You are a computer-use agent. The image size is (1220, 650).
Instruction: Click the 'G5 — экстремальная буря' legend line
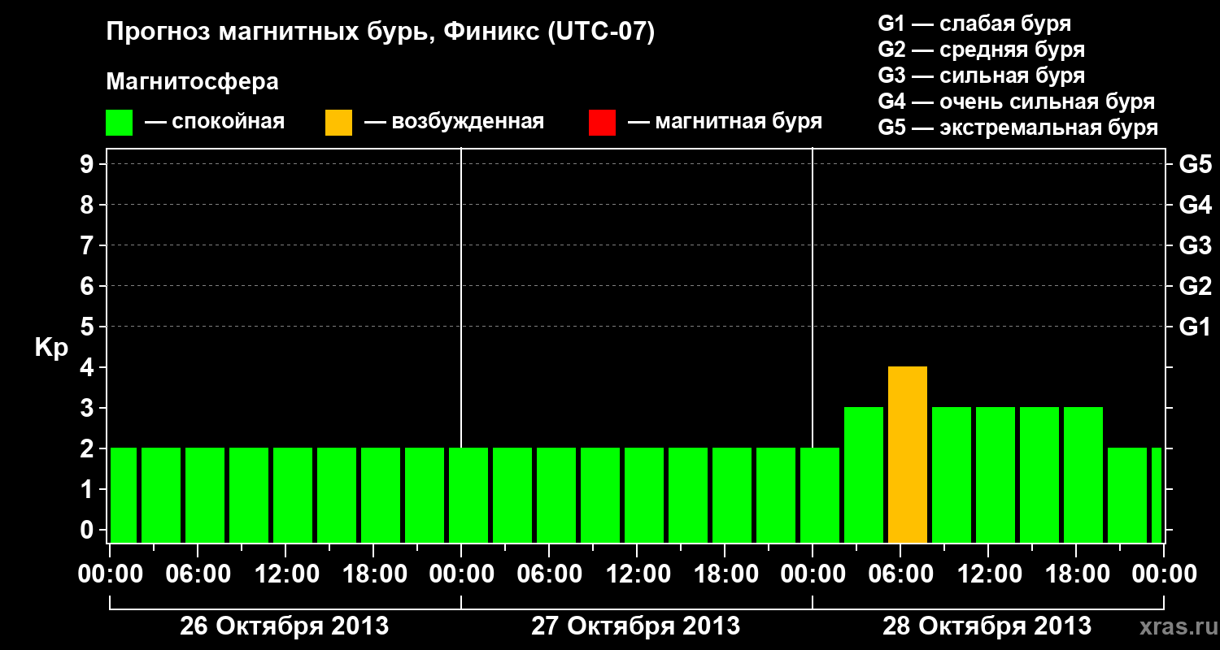[x=1017, y=128]
